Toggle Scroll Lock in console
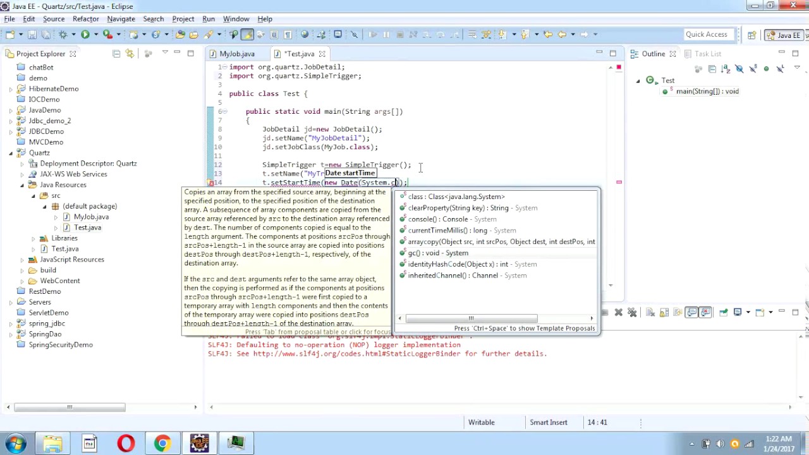 point(664,312)
